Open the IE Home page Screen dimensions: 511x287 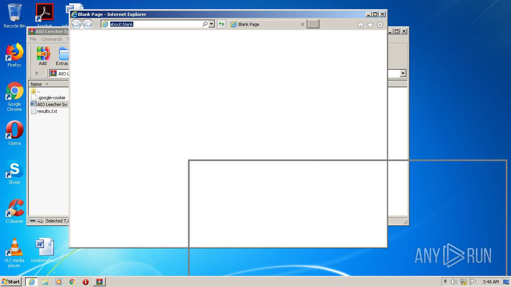[x=360, y=25]
